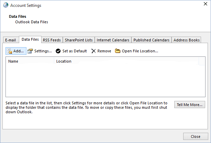211x143 pixels.
Task: Click the Open File Location folder icon
Action: coord(117,51)
